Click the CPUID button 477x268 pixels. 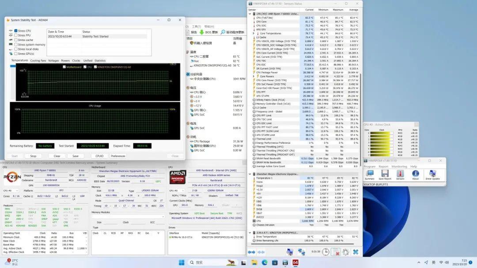99,156
